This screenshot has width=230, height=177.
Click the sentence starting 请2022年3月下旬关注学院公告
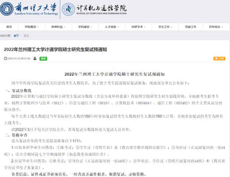71,129
